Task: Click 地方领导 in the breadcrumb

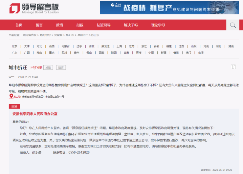Action: tap(45, 35)
